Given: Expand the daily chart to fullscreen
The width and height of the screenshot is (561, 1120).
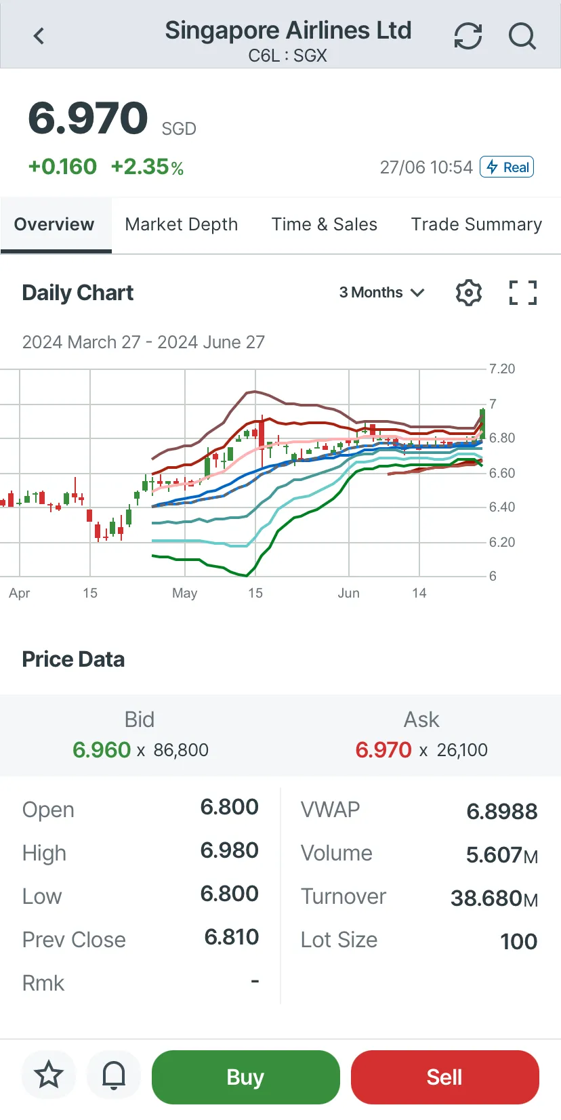Looking at the screenshot, I should click(x=523, y=293).
